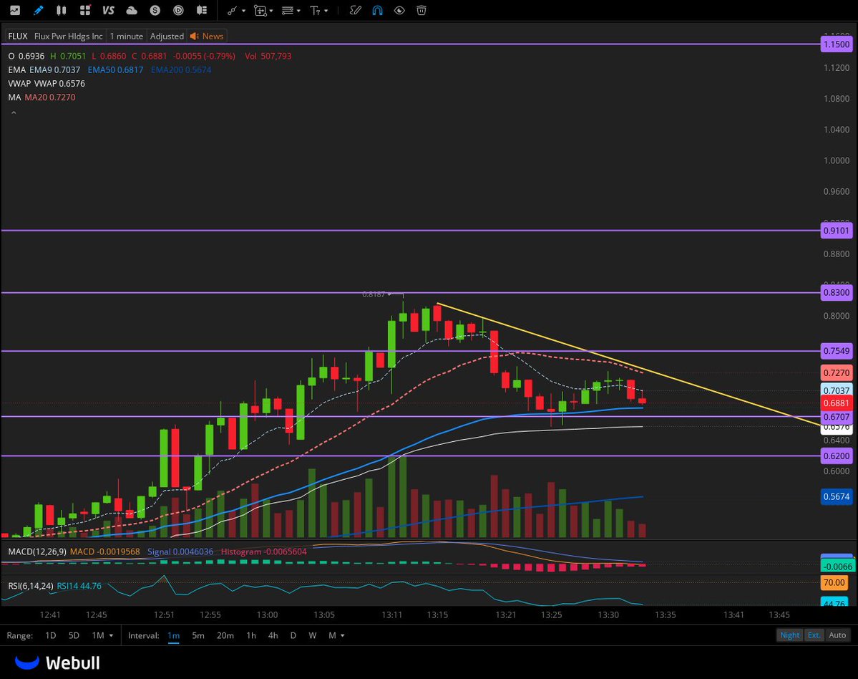Select the 1h interval

[251, 635]
